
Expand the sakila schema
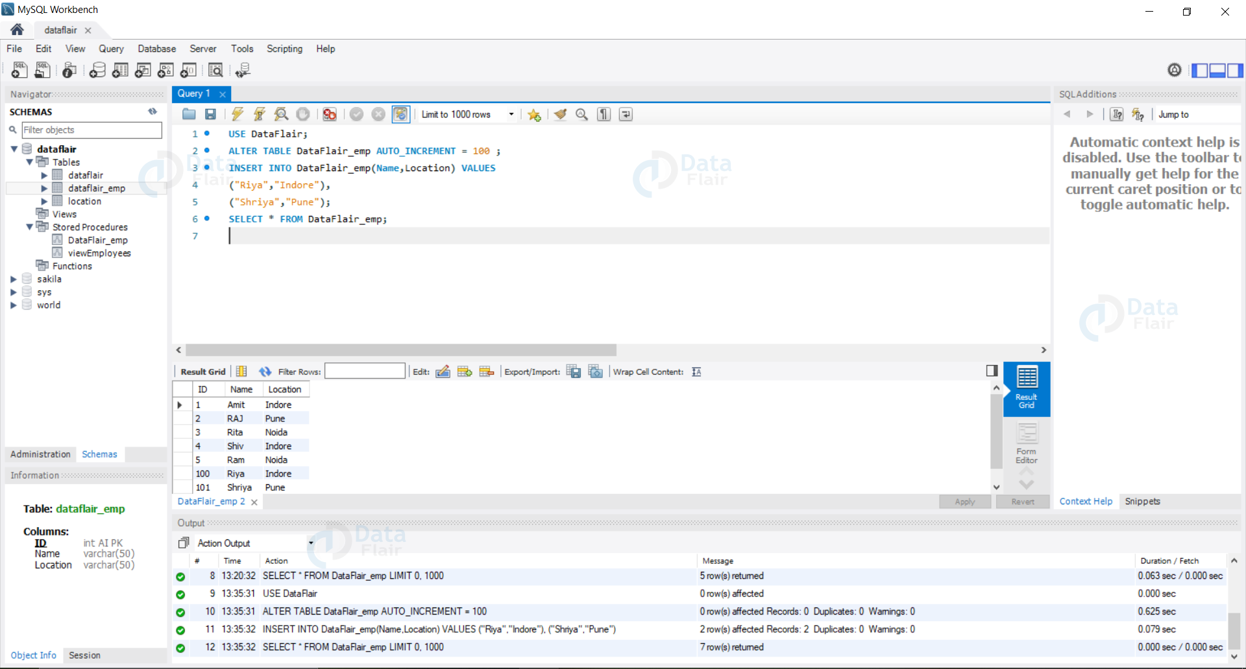coord(13,279)
